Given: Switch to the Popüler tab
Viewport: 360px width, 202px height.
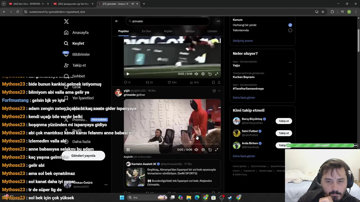Looking at the screenshot, I should (123, 31).
